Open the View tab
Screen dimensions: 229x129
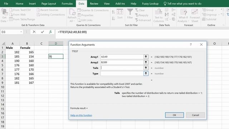pyautogui.click(x=107, y=4)
